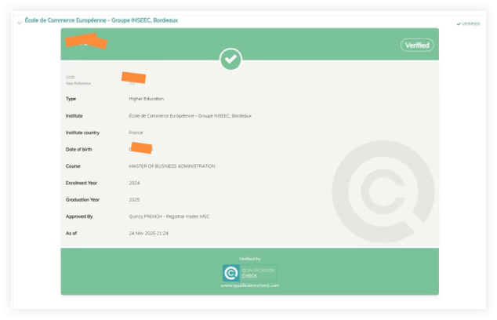Click the QUALIFICATION CHECK text beside the footer logo
Viewport: 497px width, 320px height.
(x=258, y=273)
